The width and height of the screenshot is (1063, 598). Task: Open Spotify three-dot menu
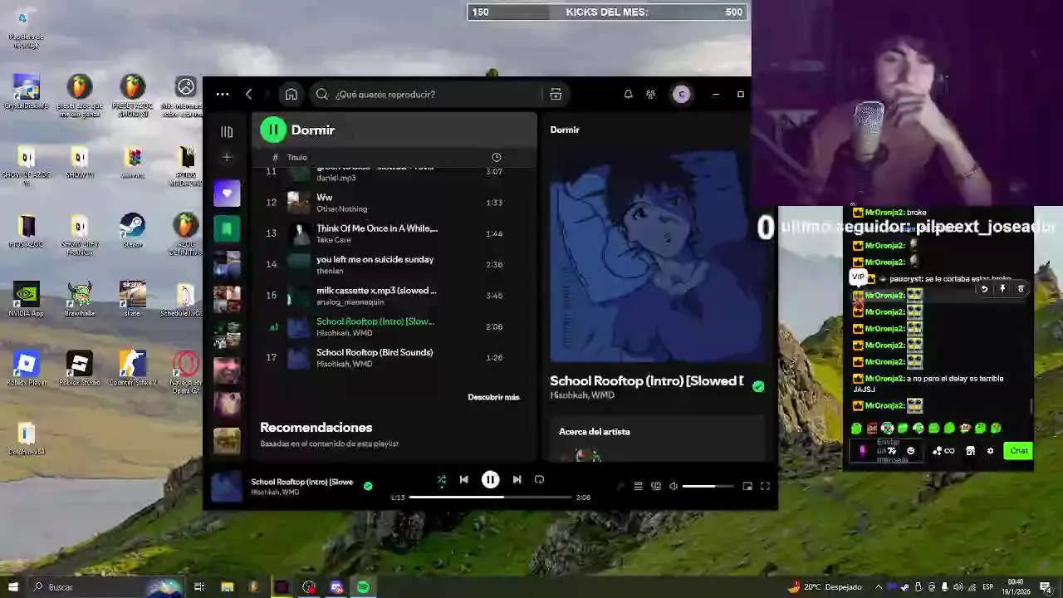pyautogui.click(x=223, y=94)
